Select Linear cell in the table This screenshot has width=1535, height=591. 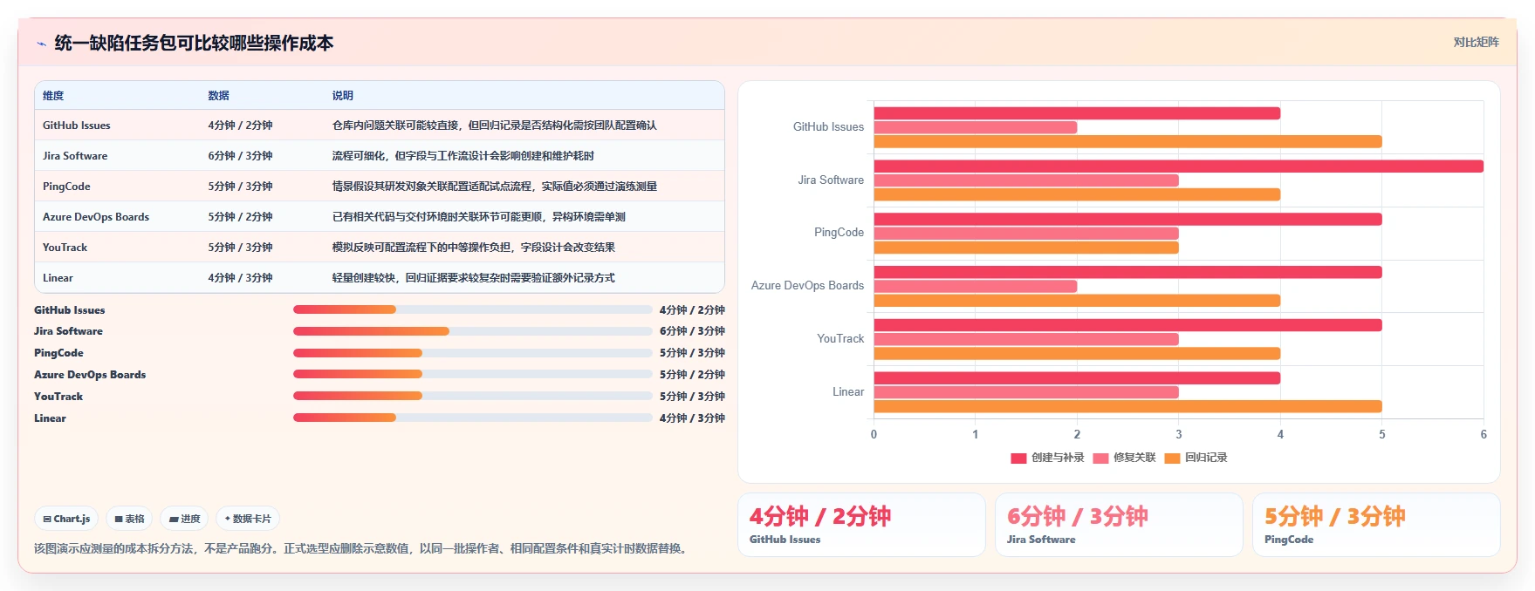tap(58, 278)
